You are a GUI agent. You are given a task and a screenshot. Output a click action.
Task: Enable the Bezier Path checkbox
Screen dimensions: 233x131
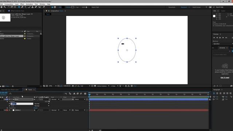point(90,7)
